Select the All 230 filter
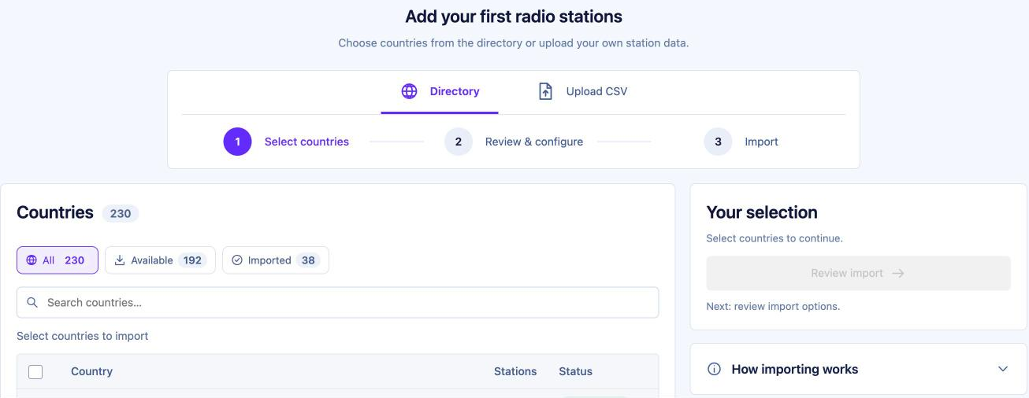Image resolution: width=1029 pixels, height=398 pixels. pos(58,260)
